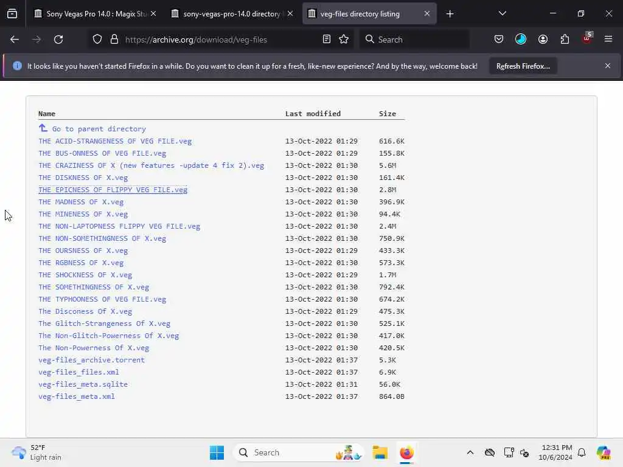
Task: Open File Explorer from taskbar
Action: 380,452
